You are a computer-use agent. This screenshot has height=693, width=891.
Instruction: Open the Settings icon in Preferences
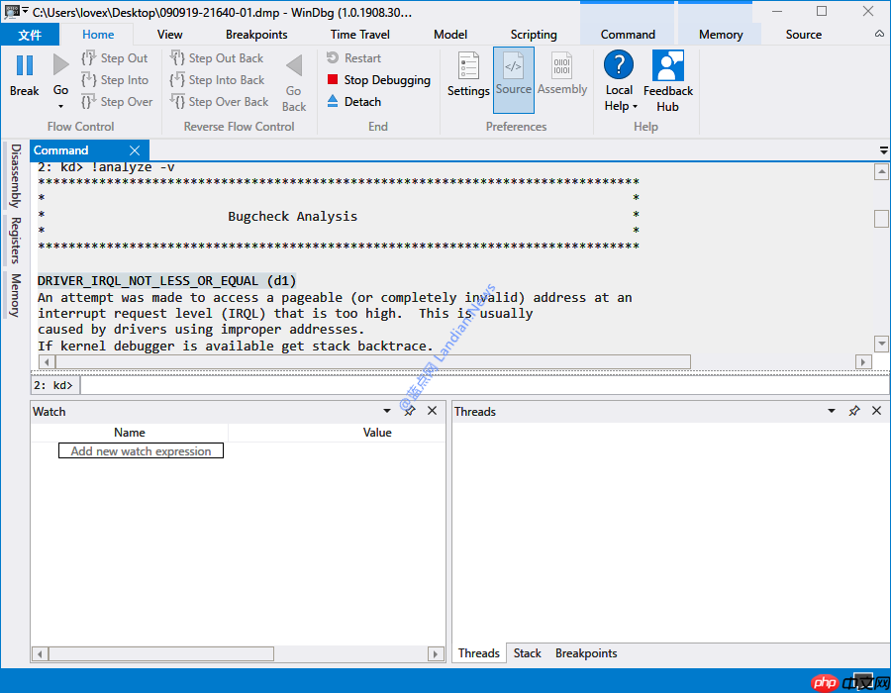[x=468, y=66]
